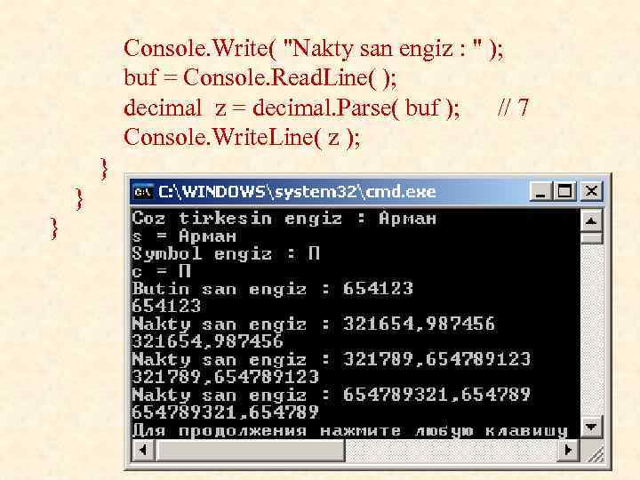Click the 'Для продолжения нажмите любую клавишу' line
The height and width of the screenshot is (480, 640).
pos(350,430)
